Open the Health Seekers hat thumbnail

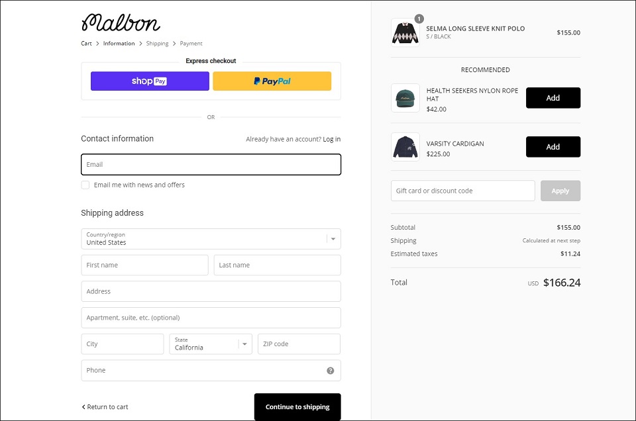click(405, 98)
